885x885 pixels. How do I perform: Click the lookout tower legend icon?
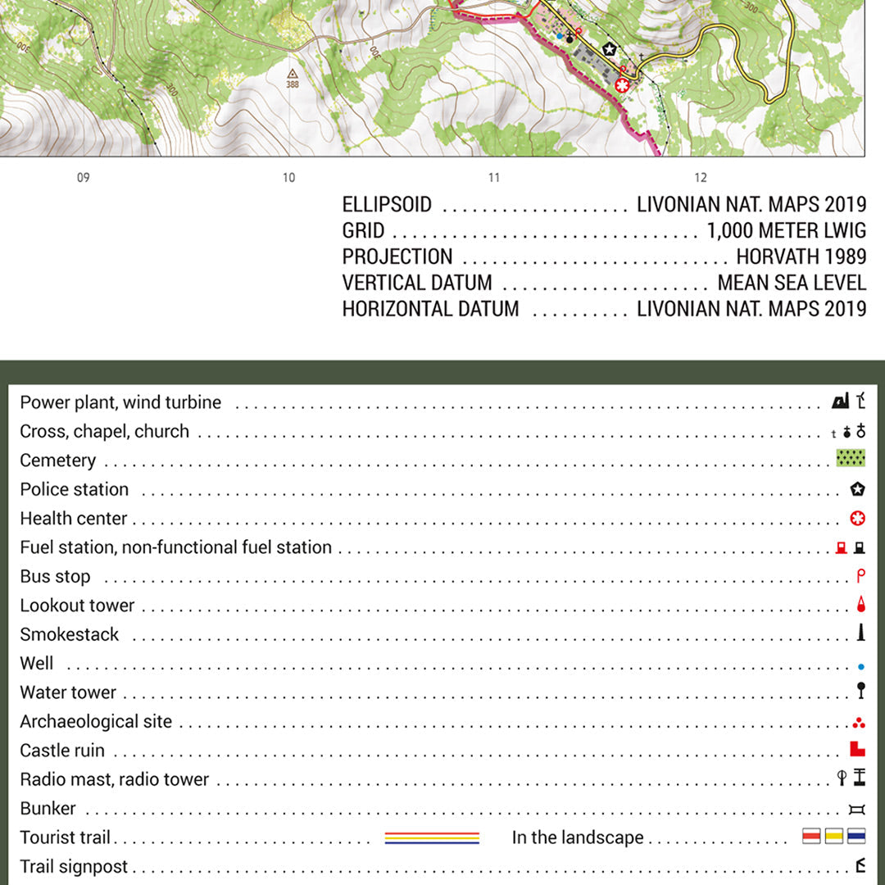[x=860, y=606]
